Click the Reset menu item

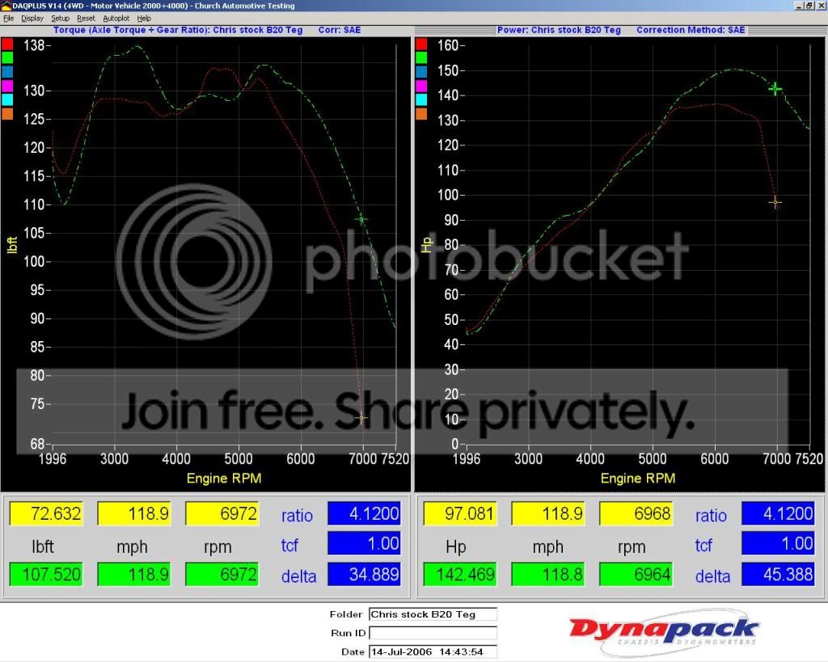click(86, 18)
